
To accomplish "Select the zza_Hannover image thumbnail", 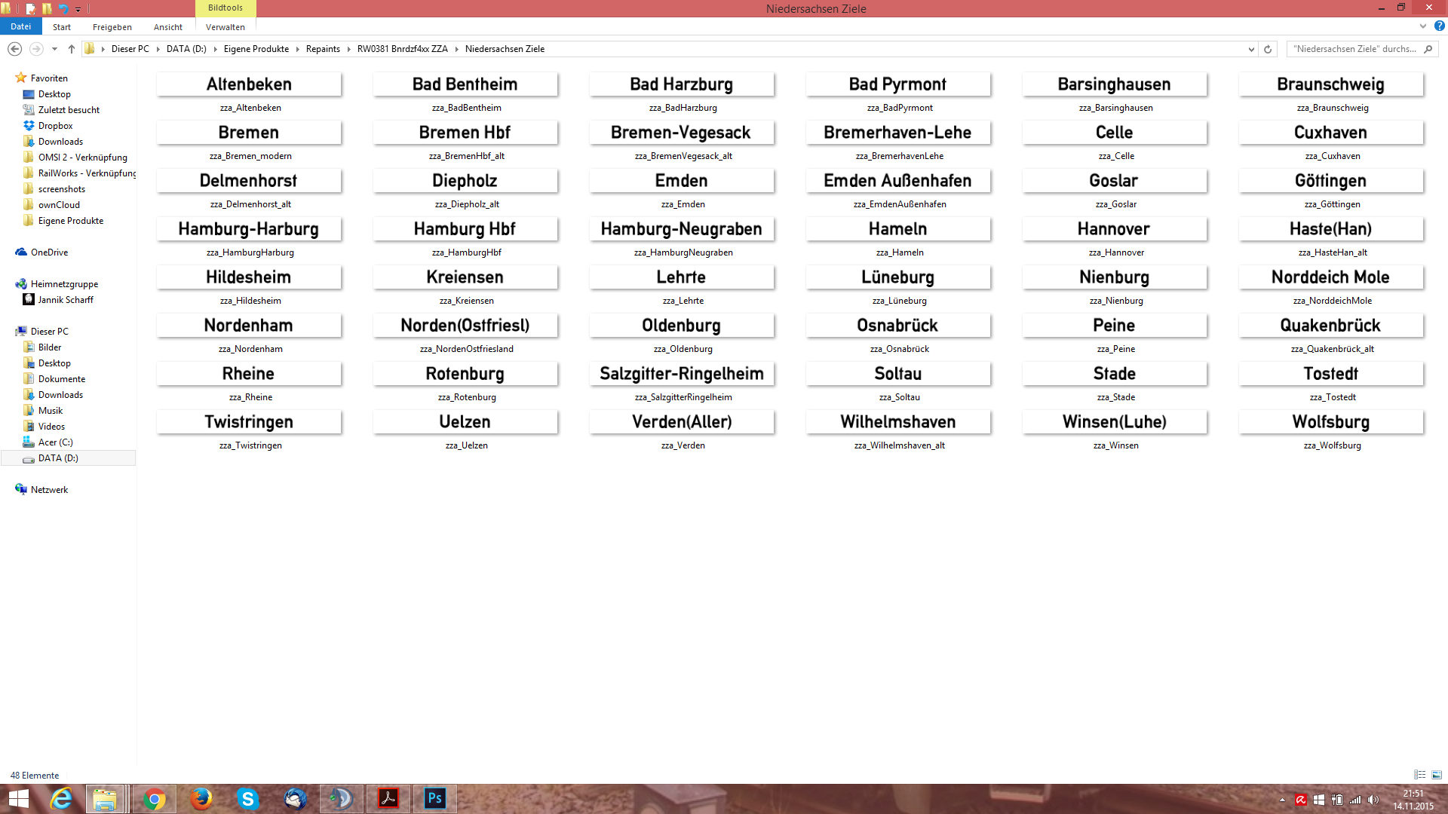I will 1114,229.
